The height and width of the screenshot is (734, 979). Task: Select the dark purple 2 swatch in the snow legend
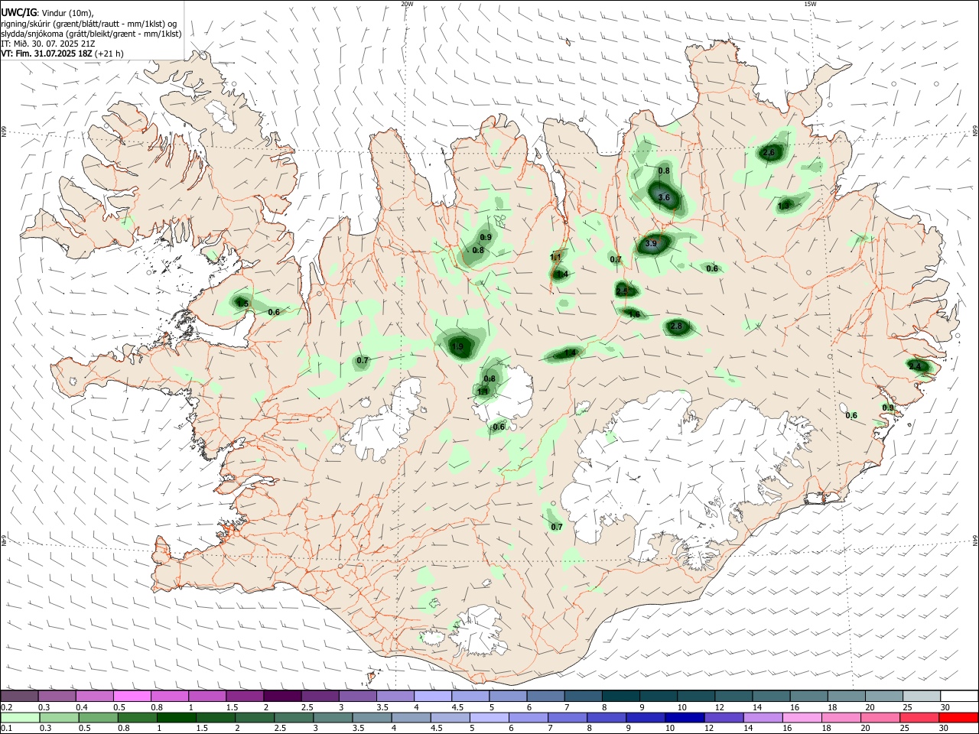pos(281,696)
